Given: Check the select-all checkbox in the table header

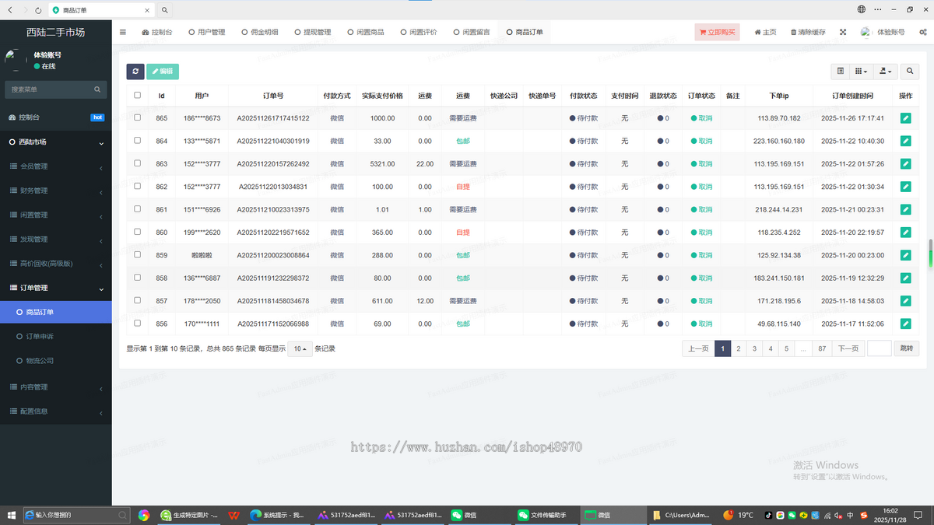Looking at the screenshot, I should pyautogui.click(x=137, y=95).
